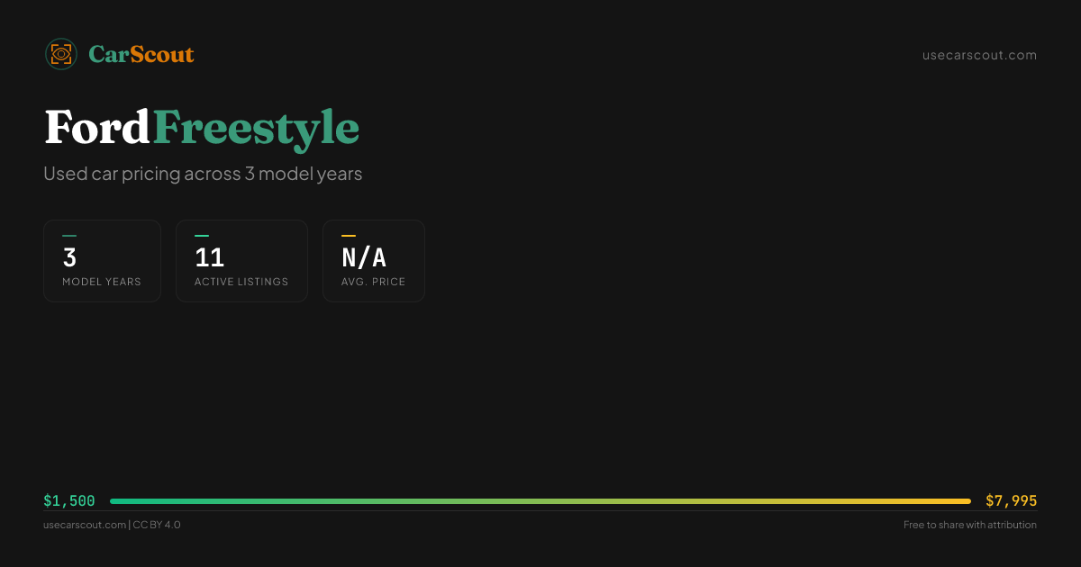The width and height of the screenshot is (1081, 567).
Task: Select the "Used car pricing" subtitle text
Action: [x=203, y=174]
